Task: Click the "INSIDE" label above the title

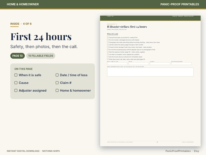Action: pyautogui.click(x=15, y=24)
